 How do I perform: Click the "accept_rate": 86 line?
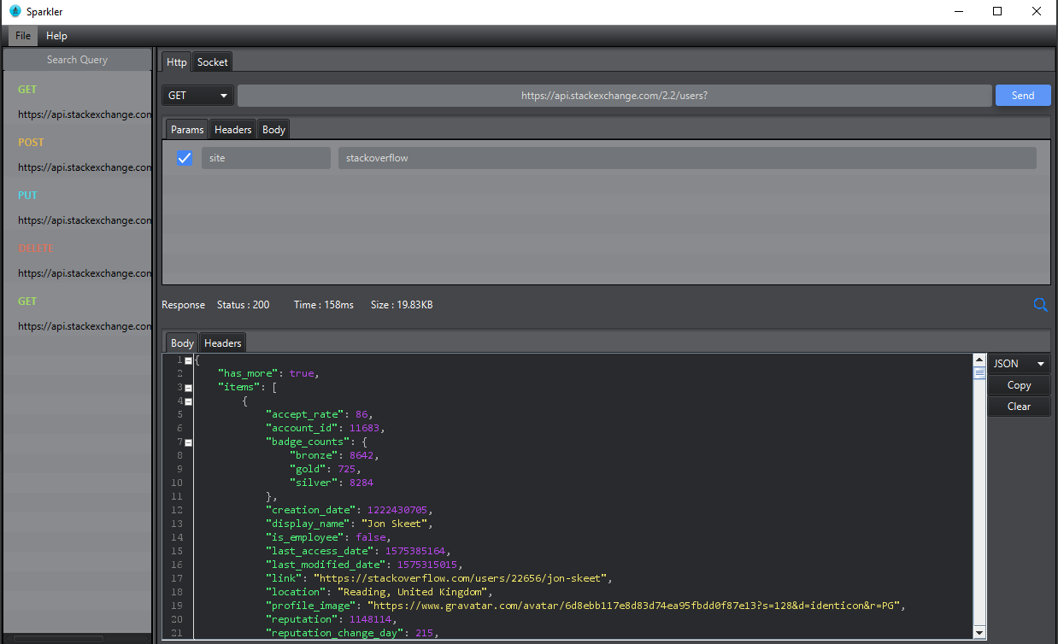[x=320, y=414]
